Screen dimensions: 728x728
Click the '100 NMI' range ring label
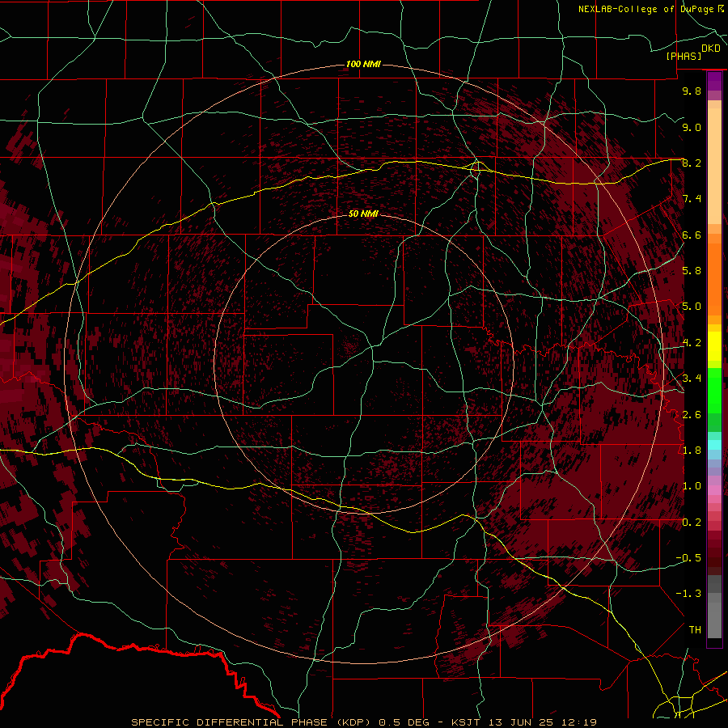[363, 64]
